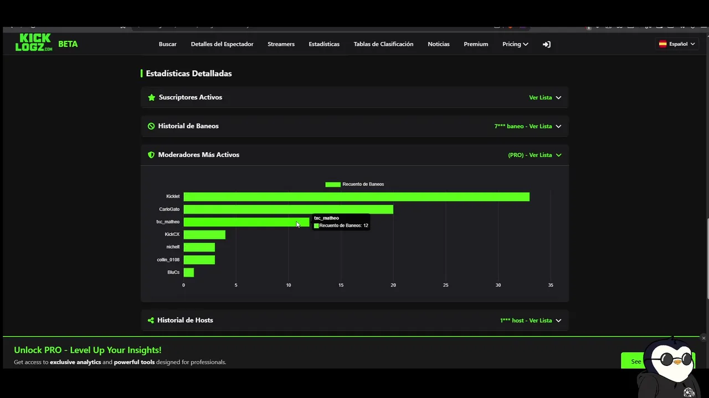Screen dimensions: 709x398
Task: Click the BluCs bar in chart
Action: tap(189, 273)
